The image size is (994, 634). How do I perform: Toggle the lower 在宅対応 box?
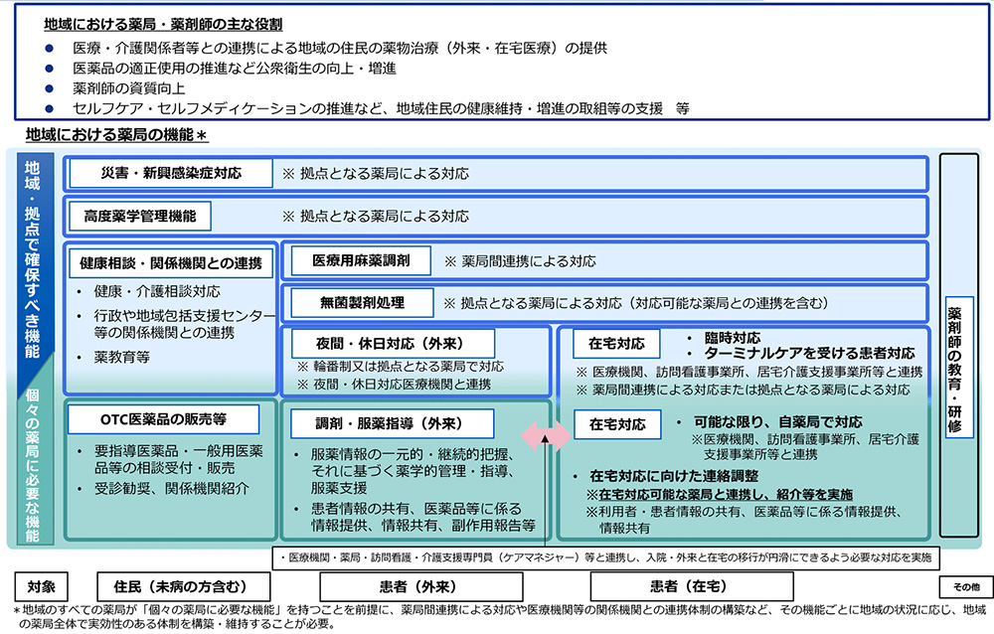click(x=620, y=424)
